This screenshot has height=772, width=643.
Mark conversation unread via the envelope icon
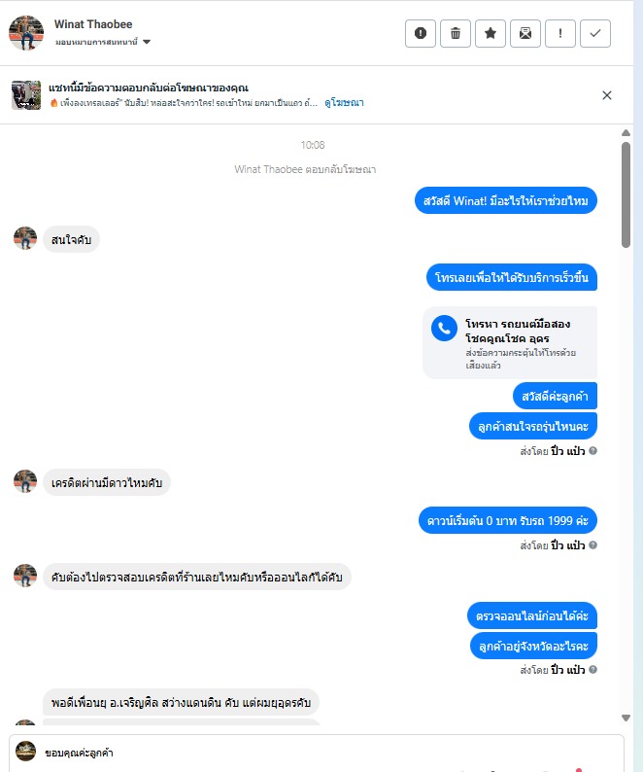tap(525, 33)
